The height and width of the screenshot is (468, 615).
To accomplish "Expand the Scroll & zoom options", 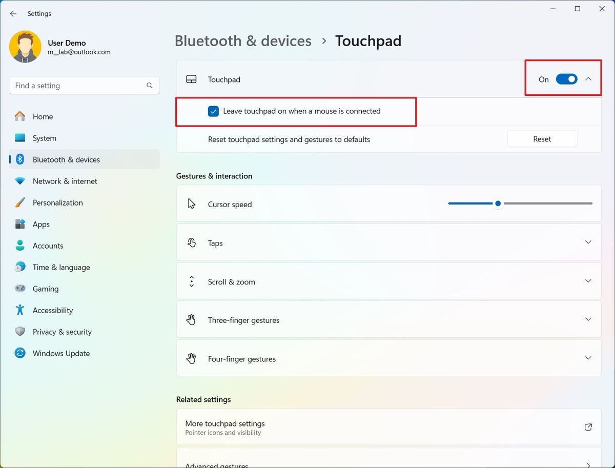I will (588, 281).
